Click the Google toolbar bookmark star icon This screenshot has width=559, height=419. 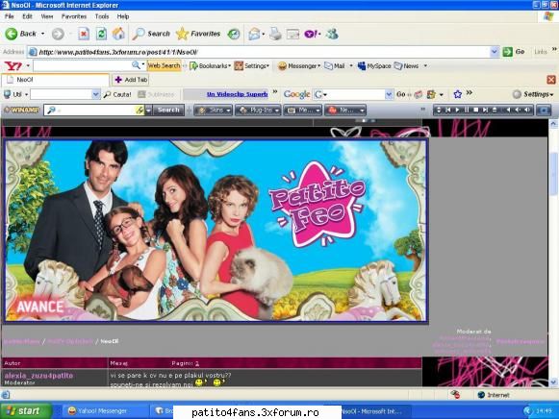[458, 94]
